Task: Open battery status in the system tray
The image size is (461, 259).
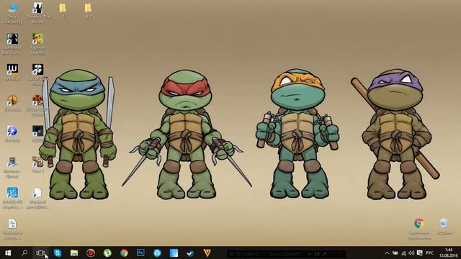Action: 395,253
